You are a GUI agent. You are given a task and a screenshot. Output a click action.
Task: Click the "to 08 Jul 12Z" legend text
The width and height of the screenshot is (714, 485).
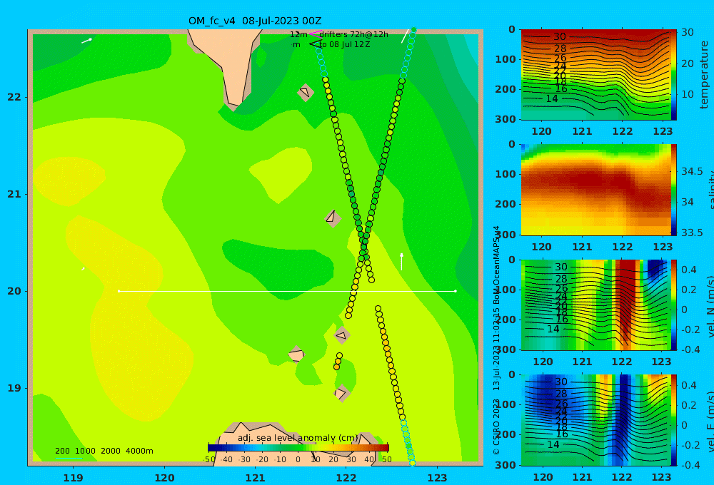(345, 45)
